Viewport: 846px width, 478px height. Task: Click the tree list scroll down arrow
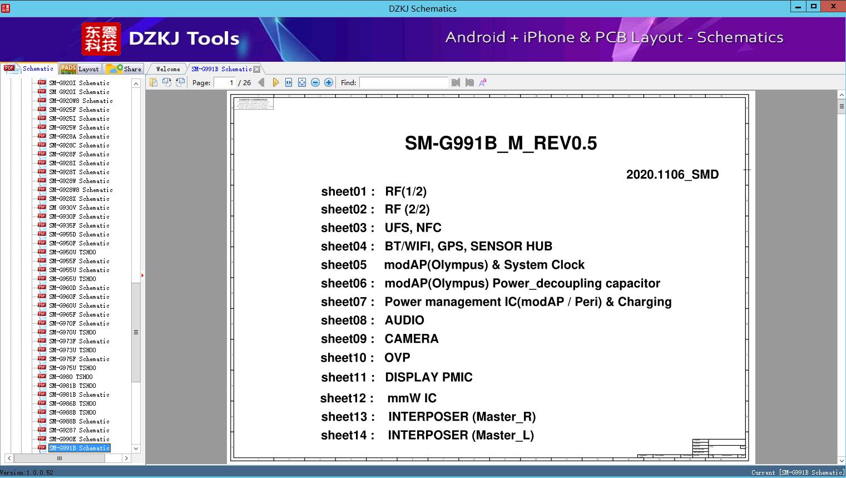coord(136,449)
